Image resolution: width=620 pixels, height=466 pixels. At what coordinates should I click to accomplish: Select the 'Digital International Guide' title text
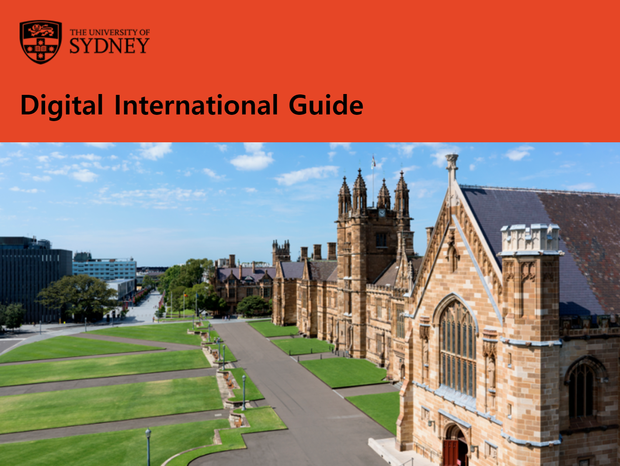pyautogui.click(x=192, y=105)
